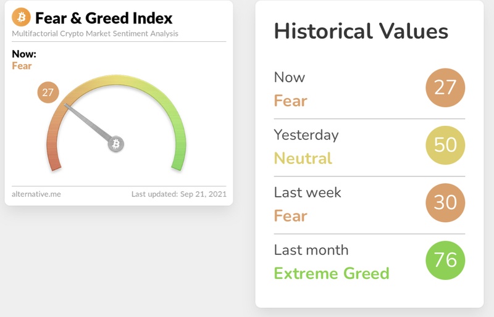Click the Neutral label under Yesterday

click(303, 158)
